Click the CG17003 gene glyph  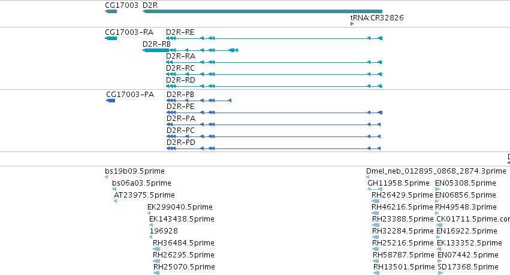[111, 11]
